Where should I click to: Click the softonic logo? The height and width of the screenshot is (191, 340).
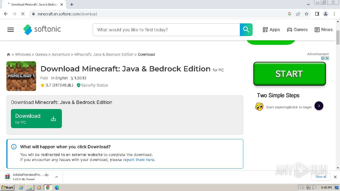(x=42, y=29)
